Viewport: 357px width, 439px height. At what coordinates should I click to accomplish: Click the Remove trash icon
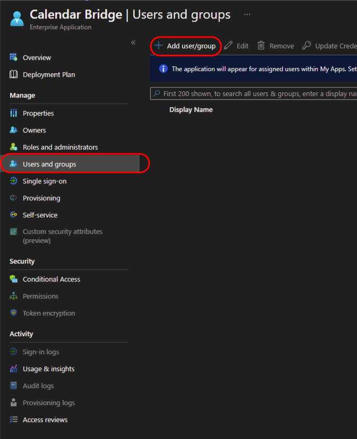pyautogui.click(x=261, y=46)
